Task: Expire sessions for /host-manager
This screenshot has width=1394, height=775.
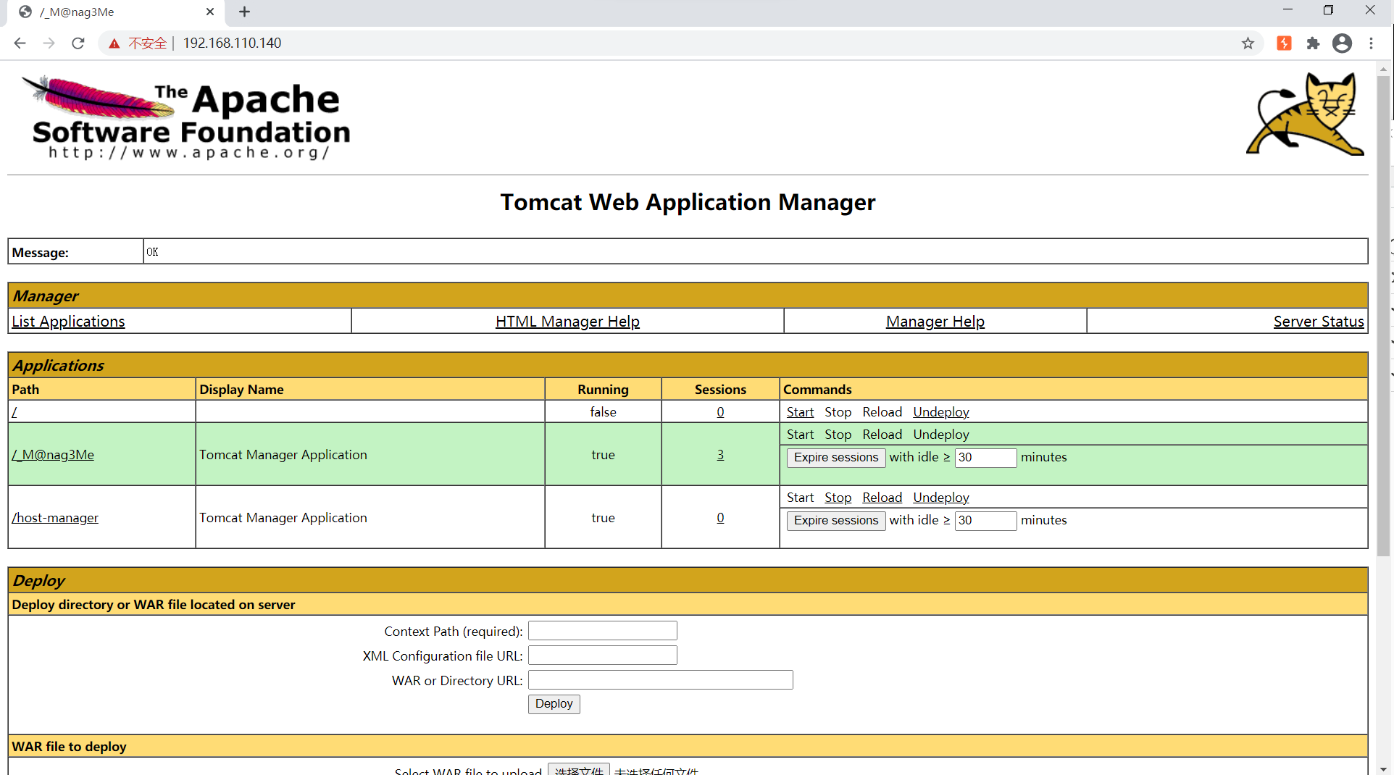Action: point(836,521)
